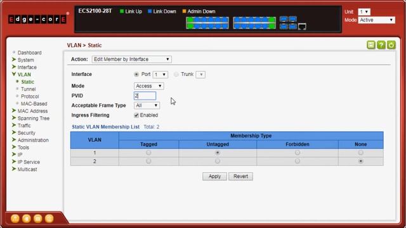This screenshot has height=228, width=406.
Task: Click the orange Admin Down legend square
Action: [184, 11]
